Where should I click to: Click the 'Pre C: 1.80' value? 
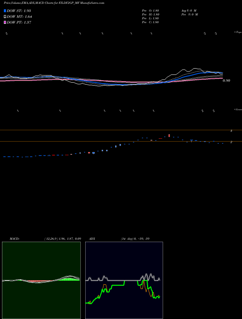click(151, 22)
